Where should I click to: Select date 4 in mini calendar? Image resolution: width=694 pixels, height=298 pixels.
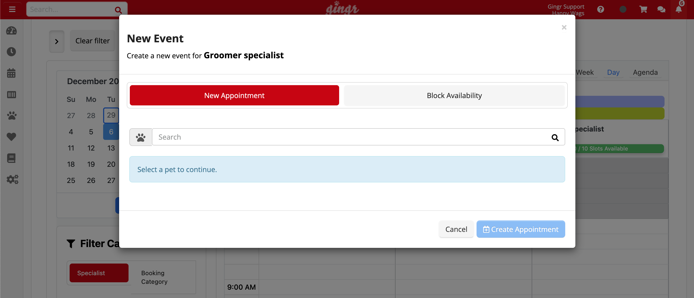click(71, 132)
